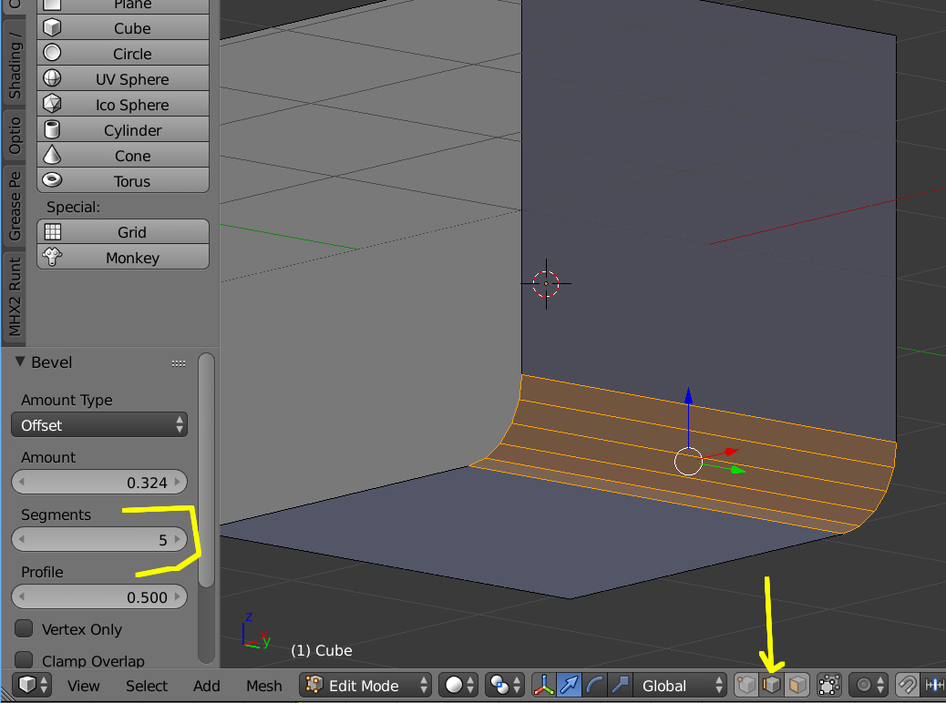Screen dimensions: 946x703
Task: Add a Cube mesh primitive
Action: coord(123,28)
